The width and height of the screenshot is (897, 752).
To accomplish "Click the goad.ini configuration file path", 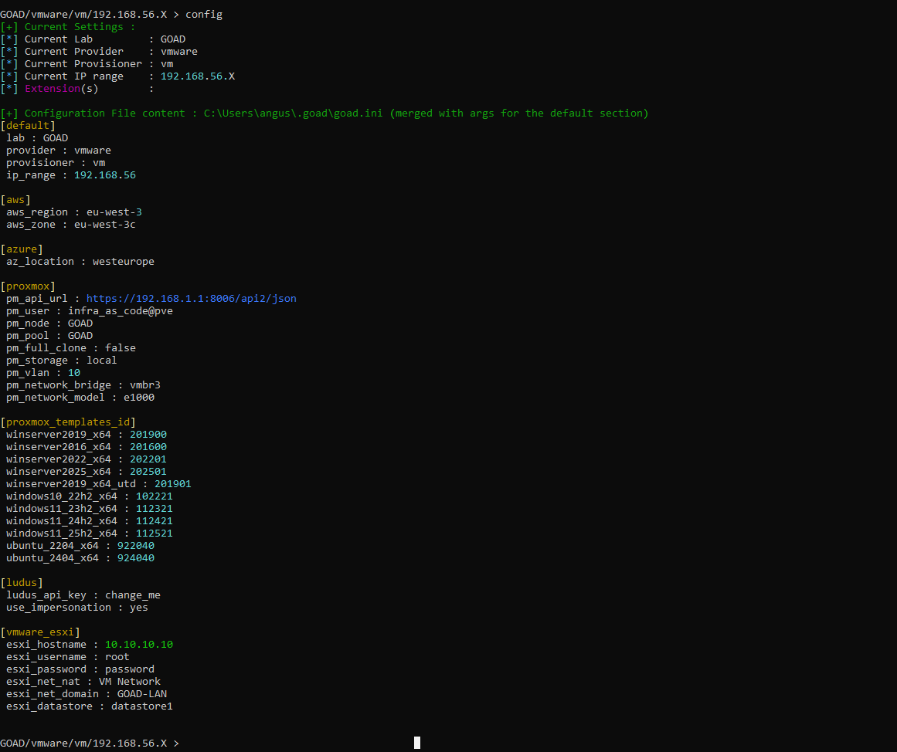I will (293, 113).
